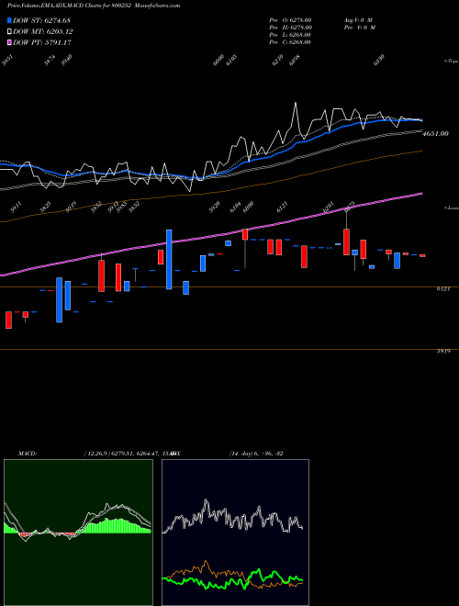Image resolution: width=459 pixels, height=606 pixels.
Task: Click the '<Tops' marker label at right
Action: coord(451,62)
